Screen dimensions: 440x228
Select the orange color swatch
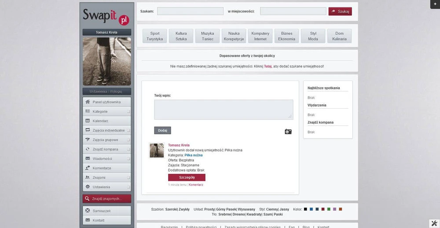[341, 209]
